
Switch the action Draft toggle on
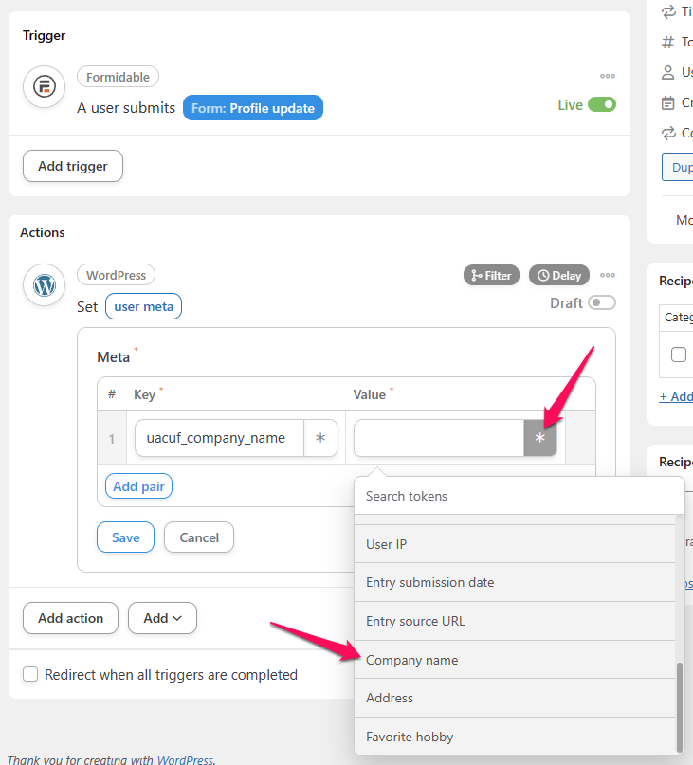pos(601,302)
